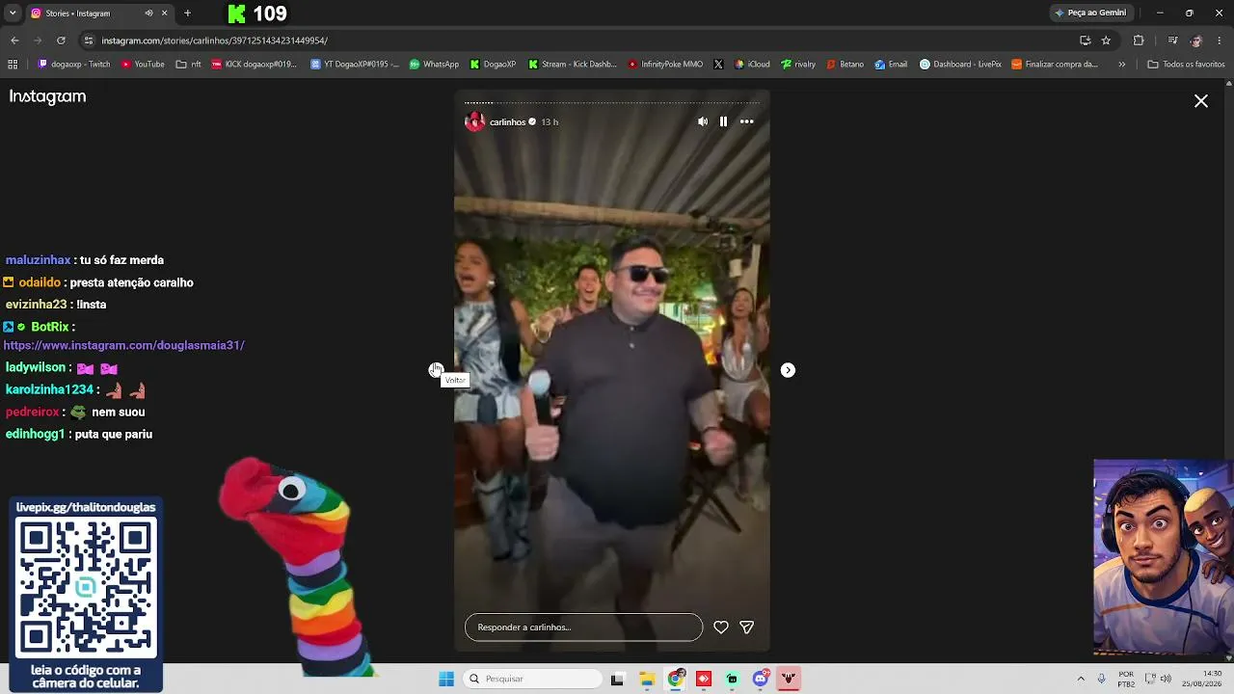The height and width of the screenshot is (694, 1234).
Task: Open the iCloud bookmark
Action: pos(752,65)
